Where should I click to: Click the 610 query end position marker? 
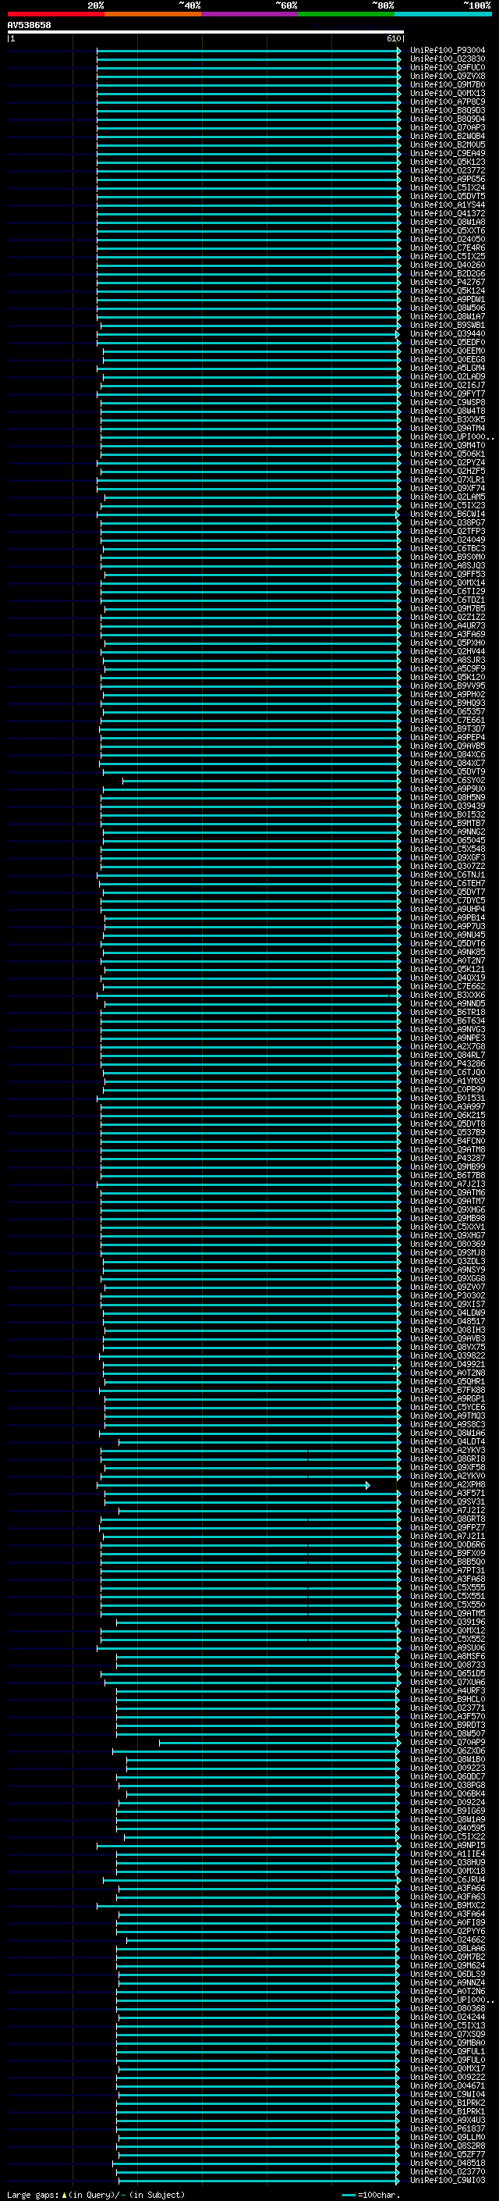pyautogui.click(x=393, y=38)
